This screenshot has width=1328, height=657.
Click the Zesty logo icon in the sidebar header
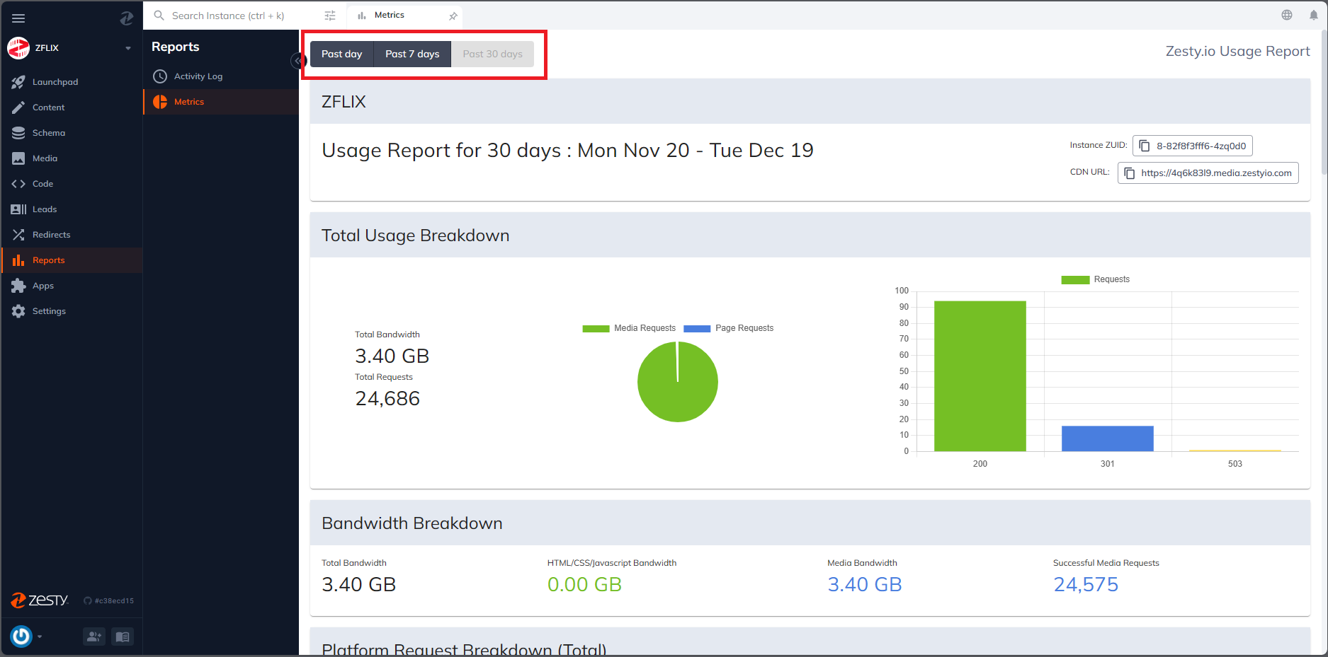pyautogui.click(x=126, y=18)
